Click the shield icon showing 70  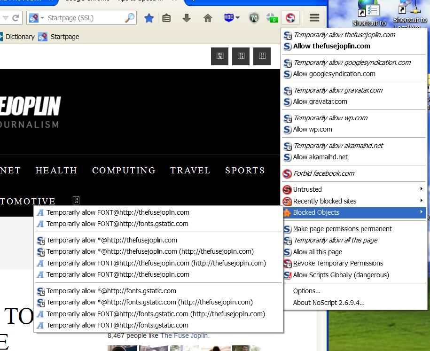tap(254, 18)
